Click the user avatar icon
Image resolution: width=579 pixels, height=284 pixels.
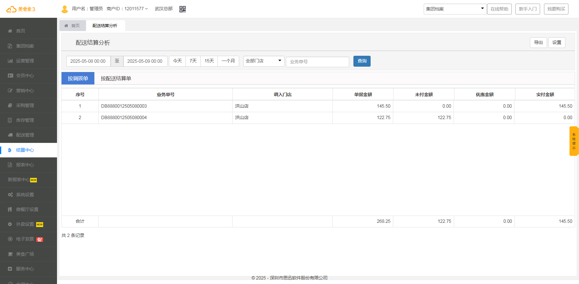(x=65, y=9)
